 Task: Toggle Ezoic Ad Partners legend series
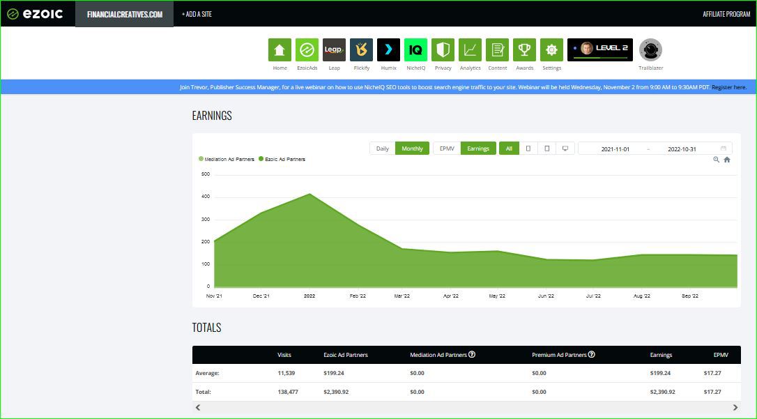[282, 159]
